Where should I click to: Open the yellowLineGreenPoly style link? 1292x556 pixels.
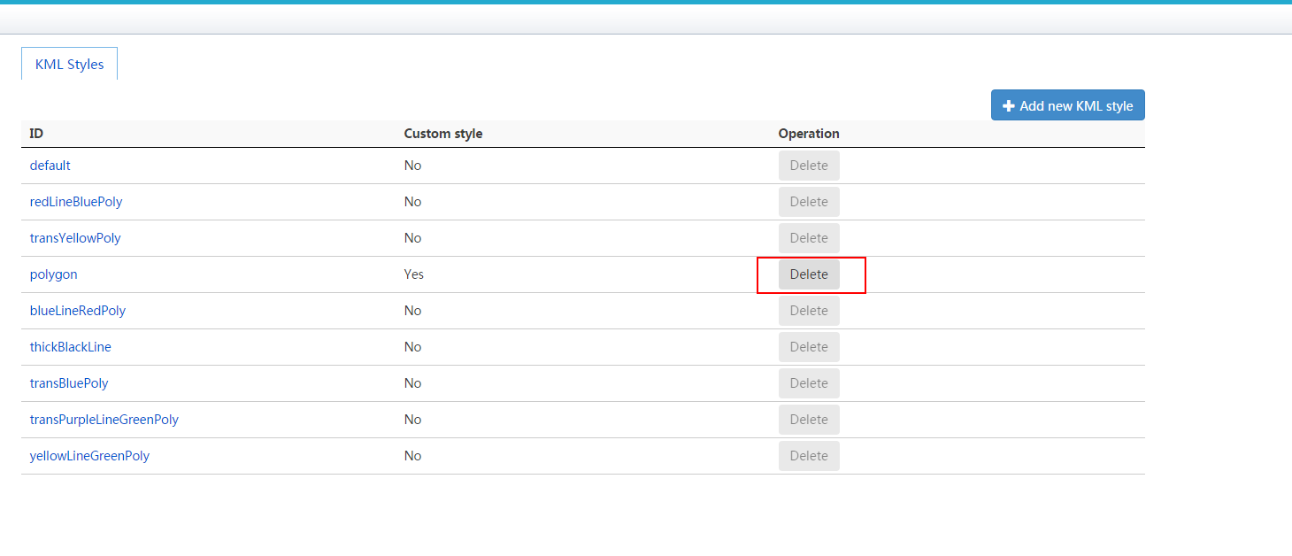click(89, 456)
